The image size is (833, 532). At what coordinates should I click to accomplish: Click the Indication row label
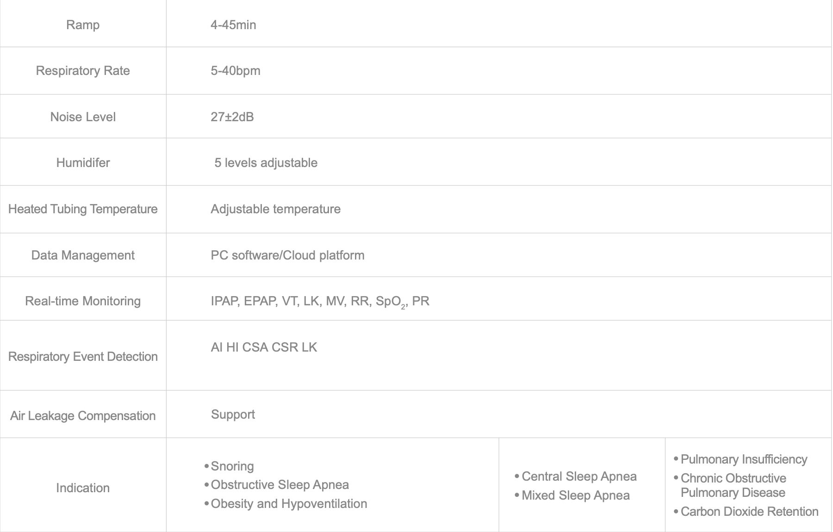tap(83, 488)
